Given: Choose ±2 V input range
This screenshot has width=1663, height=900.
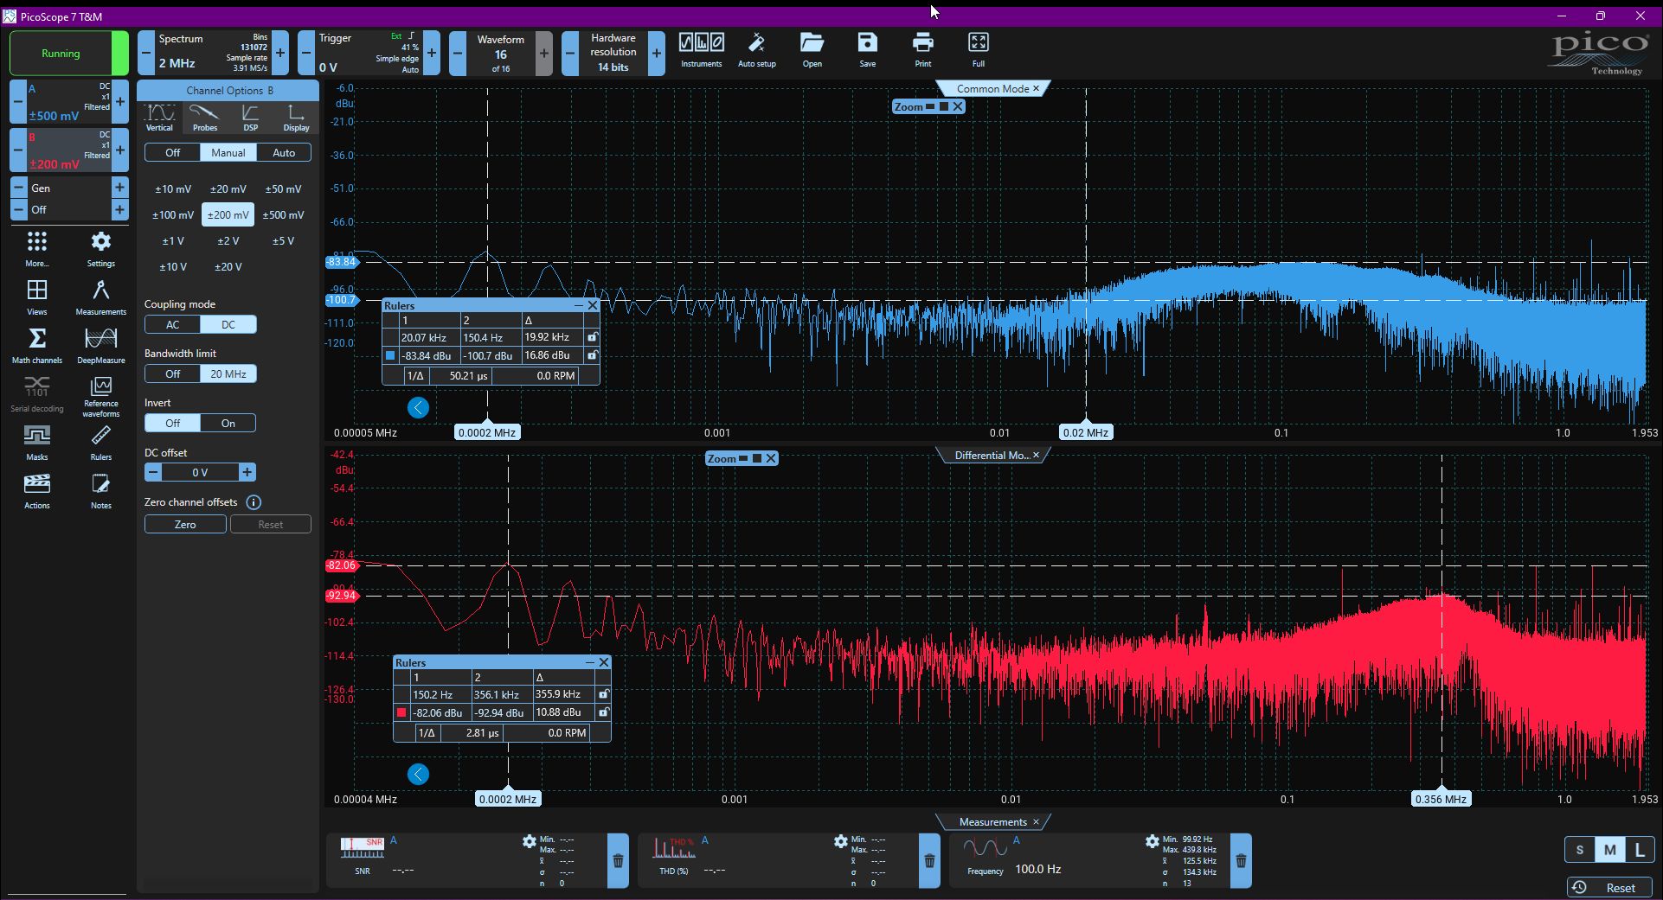Looking at the screenshot, I should [x=228, y=241].
